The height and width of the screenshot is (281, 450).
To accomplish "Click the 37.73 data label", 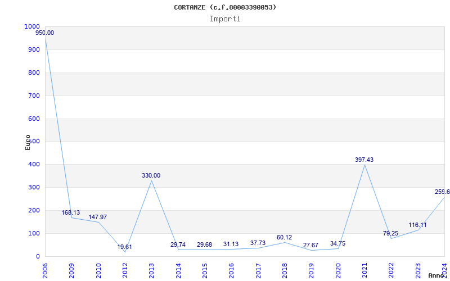I will 258,243.
